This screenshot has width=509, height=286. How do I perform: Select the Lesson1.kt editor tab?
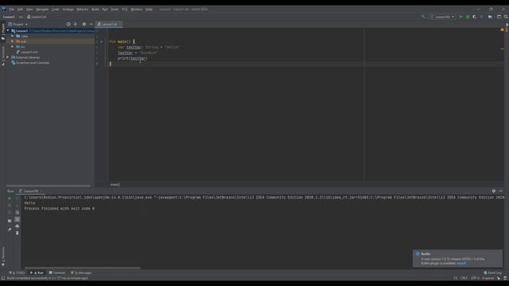click(109, 25)
